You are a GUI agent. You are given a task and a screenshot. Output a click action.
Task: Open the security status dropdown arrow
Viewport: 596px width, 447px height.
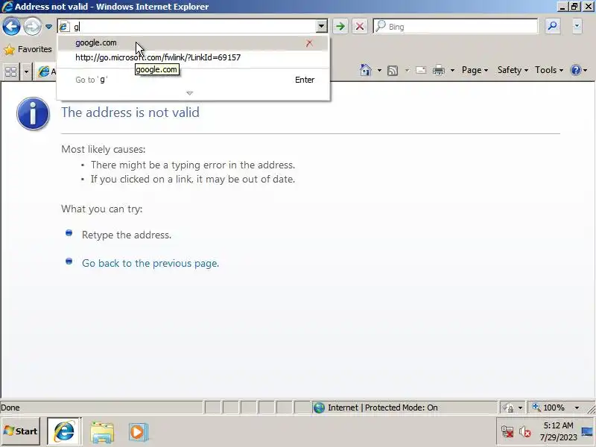click(520, 408)
